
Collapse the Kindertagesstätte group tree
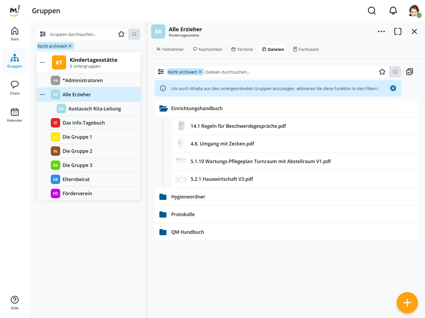pos(42,63)
